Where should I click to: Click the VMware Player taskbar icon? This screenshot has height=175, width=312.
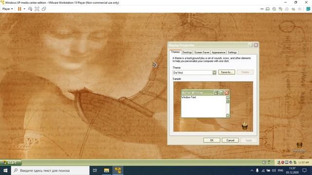coord(118,171)
